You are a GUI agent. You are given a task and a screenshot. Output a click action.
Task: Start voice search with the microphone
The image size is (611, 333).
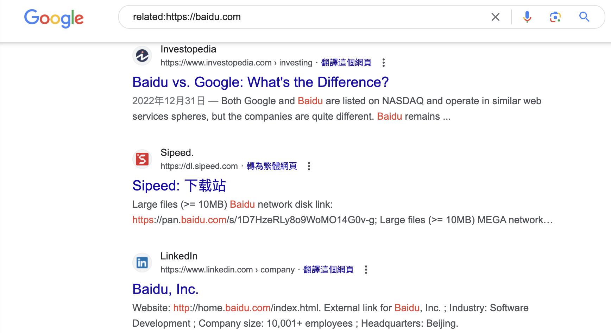click(x=527, y=17)
